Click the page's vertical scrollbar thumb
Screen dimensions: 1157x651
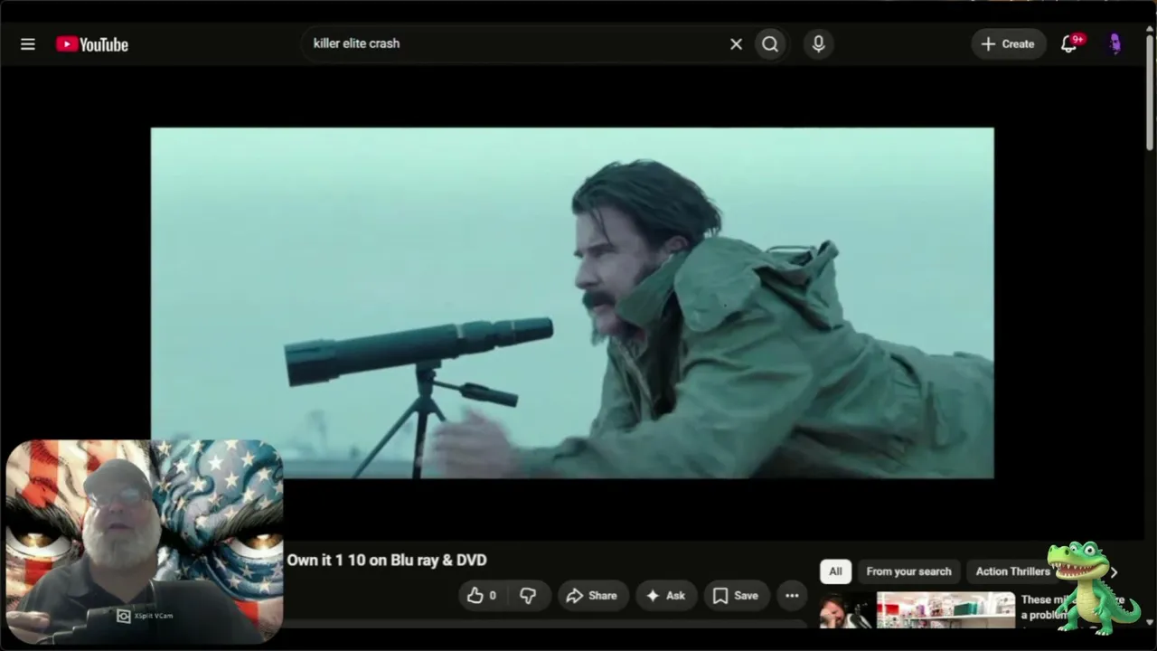[x=1150, y=90]
